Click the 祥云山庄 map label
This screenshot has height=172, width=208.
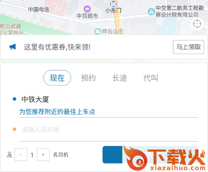click(113, 32)
